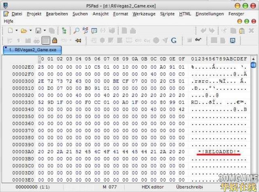
Task: Click the New file icon
Action: (10, 30)
